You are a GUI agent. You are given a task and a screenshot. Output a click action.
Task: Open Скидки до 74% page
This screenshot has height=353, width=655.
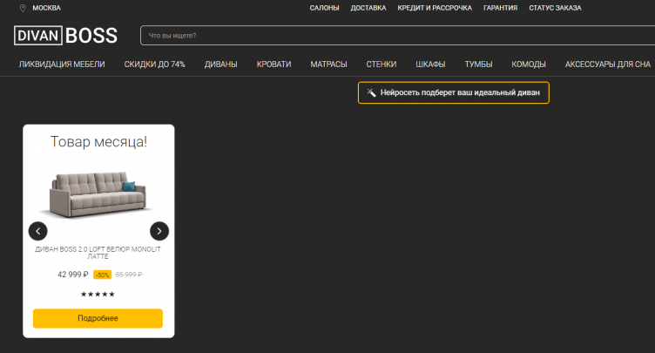154,64
